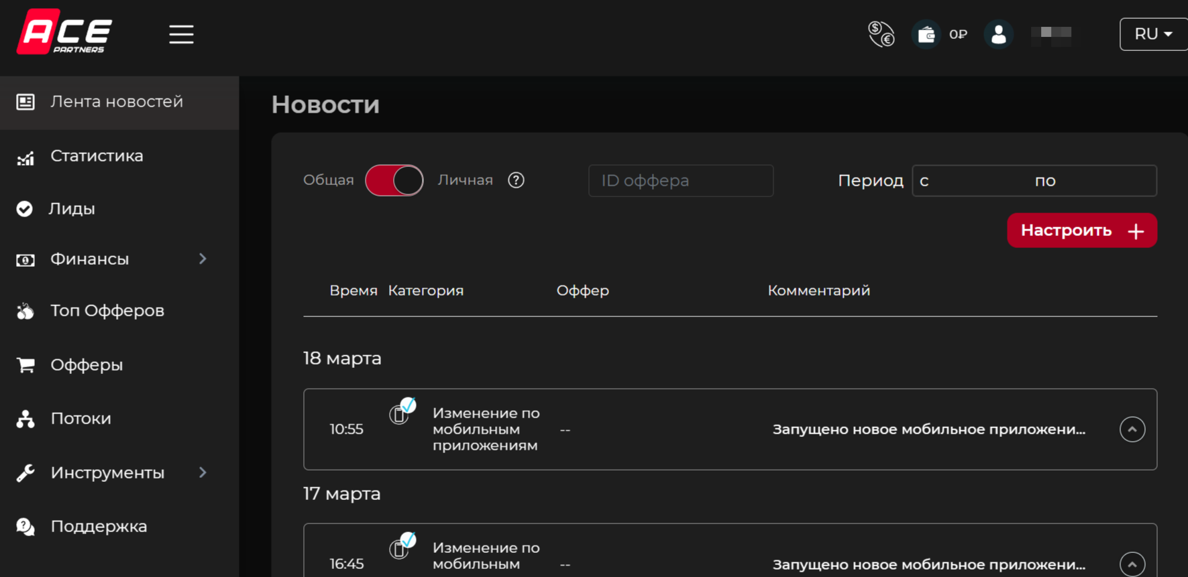Toggle the Общая/Личная news switch
Screen dimensions: 1188x577
[394, 180]
